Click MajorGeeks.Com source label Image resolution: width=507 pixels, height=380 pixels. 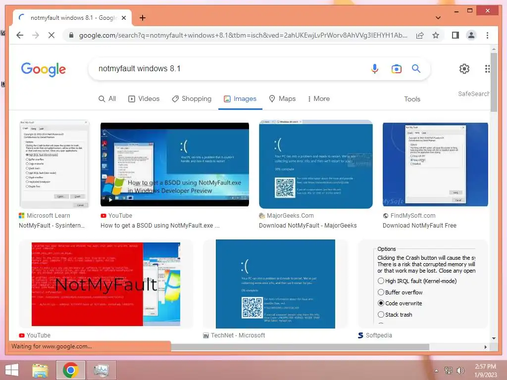[290, 216]
